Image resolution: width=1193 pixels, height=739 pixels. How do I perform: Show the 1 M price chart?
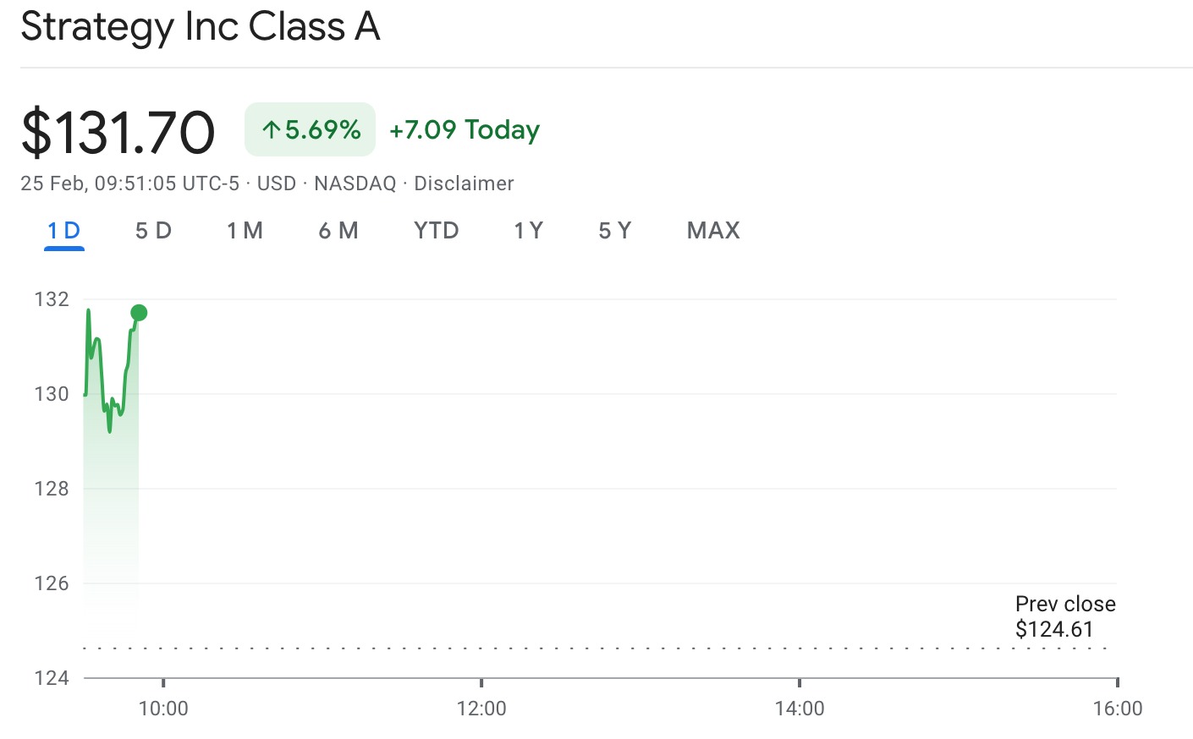[245, 231]
